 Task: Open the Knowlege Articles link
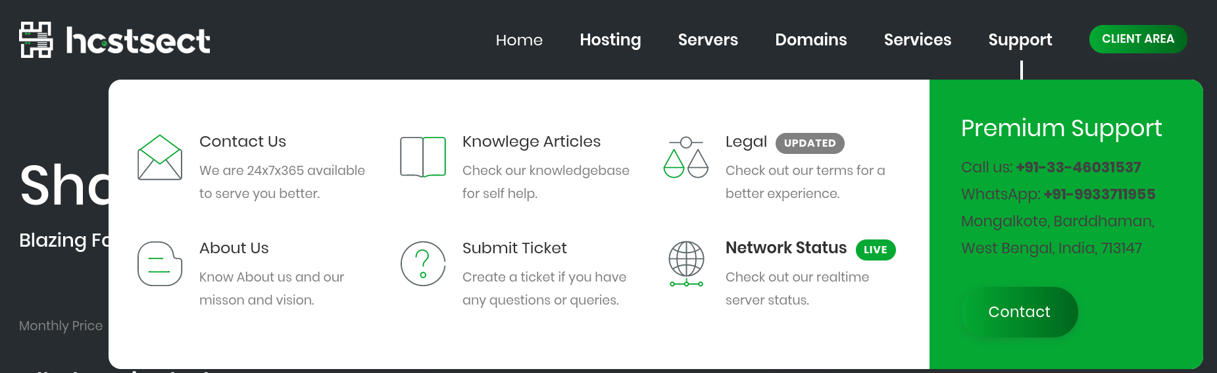(532, 141)
